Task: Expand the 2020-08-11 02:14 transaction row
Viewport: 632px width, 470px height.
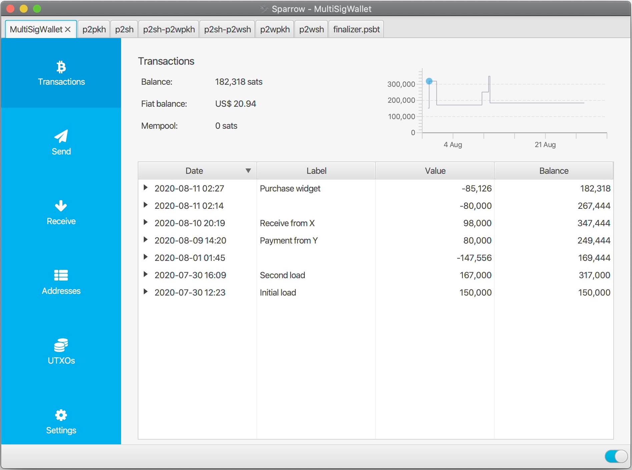Action: coord(145,205)
